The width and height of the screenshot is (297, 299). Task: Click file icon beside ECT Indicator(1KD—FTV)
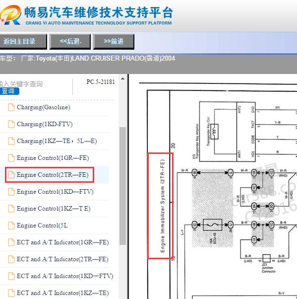point(11,276)
